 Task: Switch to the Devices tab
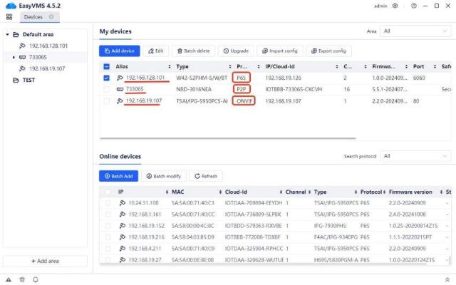tap(33, 16)
